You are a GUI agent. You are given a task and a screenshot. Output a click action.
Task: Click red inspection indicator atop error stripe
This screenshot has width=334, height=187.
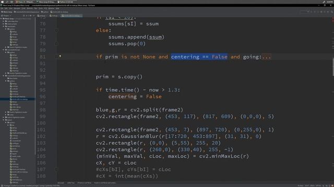tap(333, 19)
